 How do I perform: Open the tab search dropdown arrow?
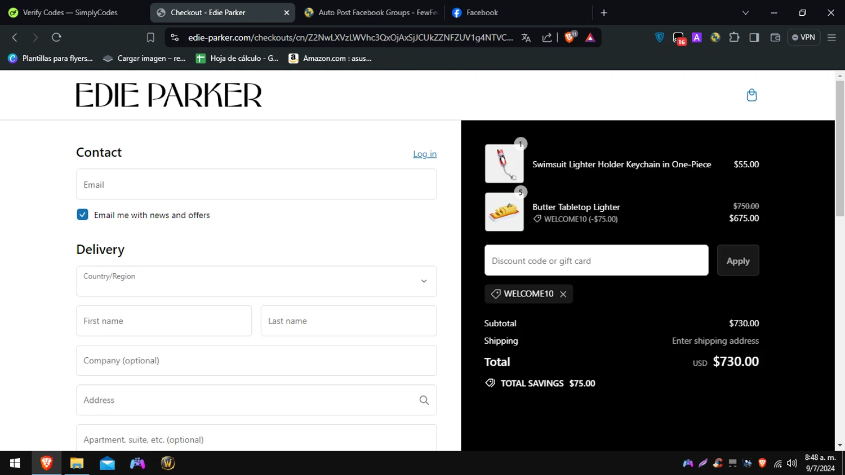click(x=745, y=12)
